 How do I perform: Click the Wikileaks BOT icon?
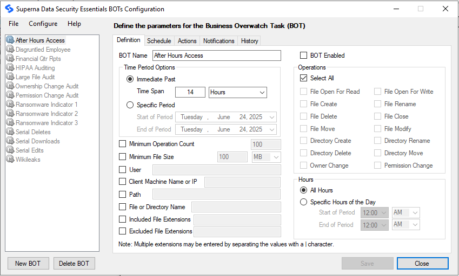click(10, 159)
